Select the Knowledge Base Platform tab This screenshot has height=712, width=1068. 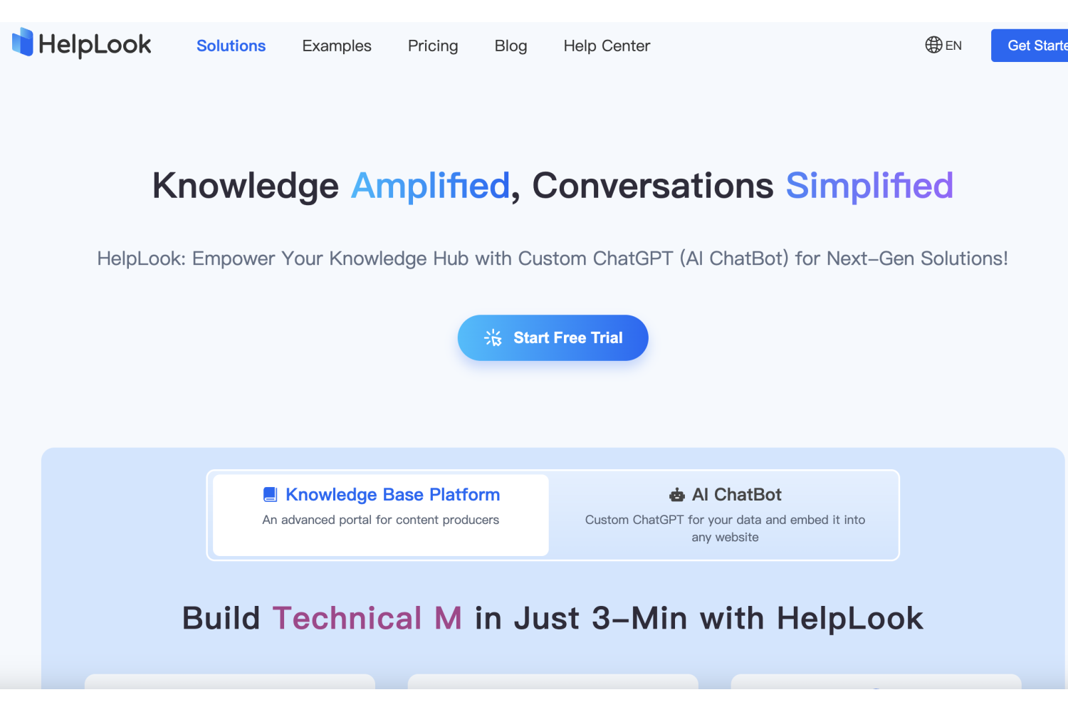(381, 515)
